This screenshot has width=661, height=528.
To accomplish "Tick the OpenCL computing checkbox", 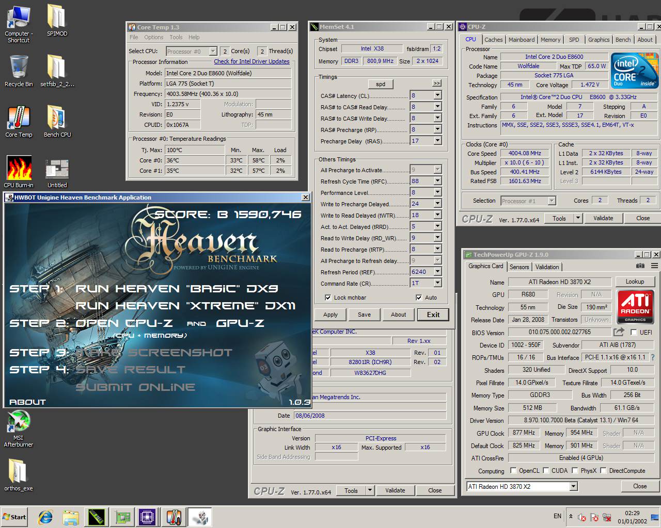I will 513,470.
